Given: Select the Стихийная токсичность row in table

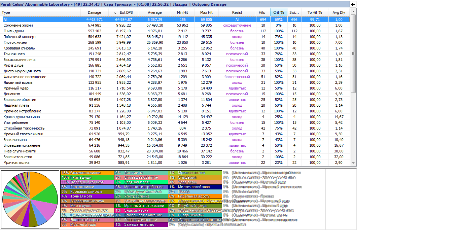Looking at the screenshot, I should tap(175, 128).
